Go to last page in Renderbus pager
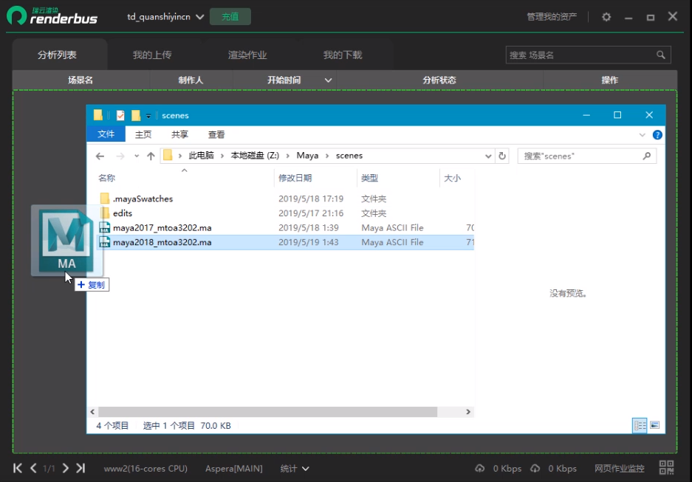Image resolution: width=692 pixels, height=482 pixels. (x=80, y=468)
